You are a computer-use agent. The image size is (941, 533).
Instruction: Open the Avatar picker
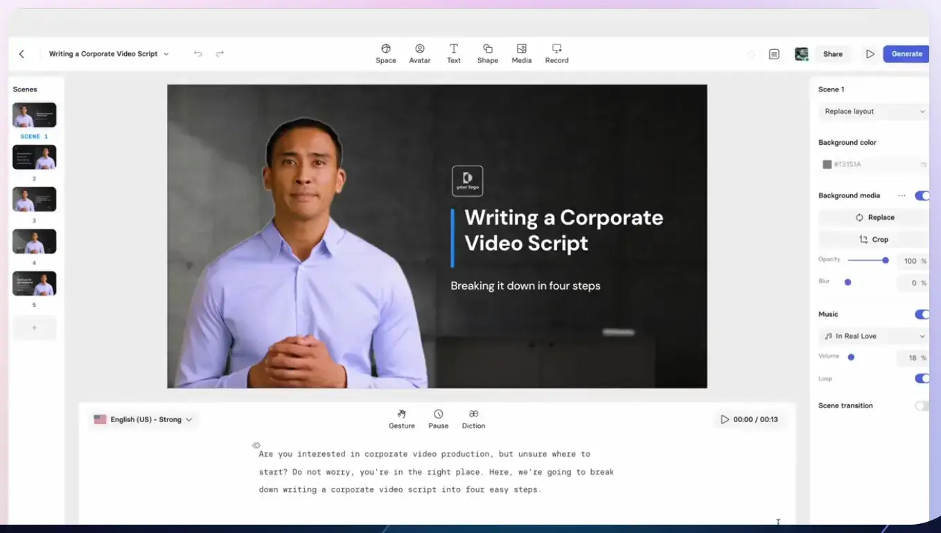click(419, 53)
